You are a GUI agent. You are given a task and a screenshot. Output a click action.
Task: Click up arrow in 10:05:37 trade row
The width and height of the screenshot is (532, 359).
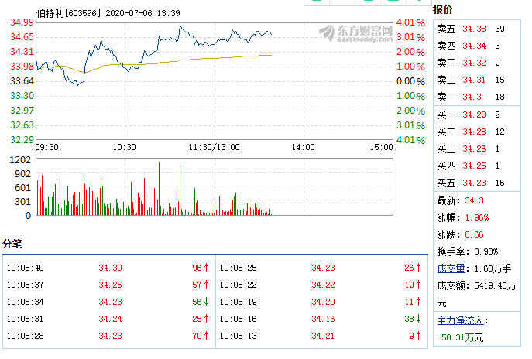207,284
